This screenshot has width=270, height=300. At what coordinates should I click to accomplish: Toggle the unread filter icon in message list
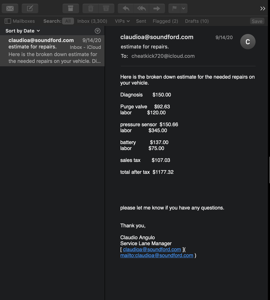(97, 31)
